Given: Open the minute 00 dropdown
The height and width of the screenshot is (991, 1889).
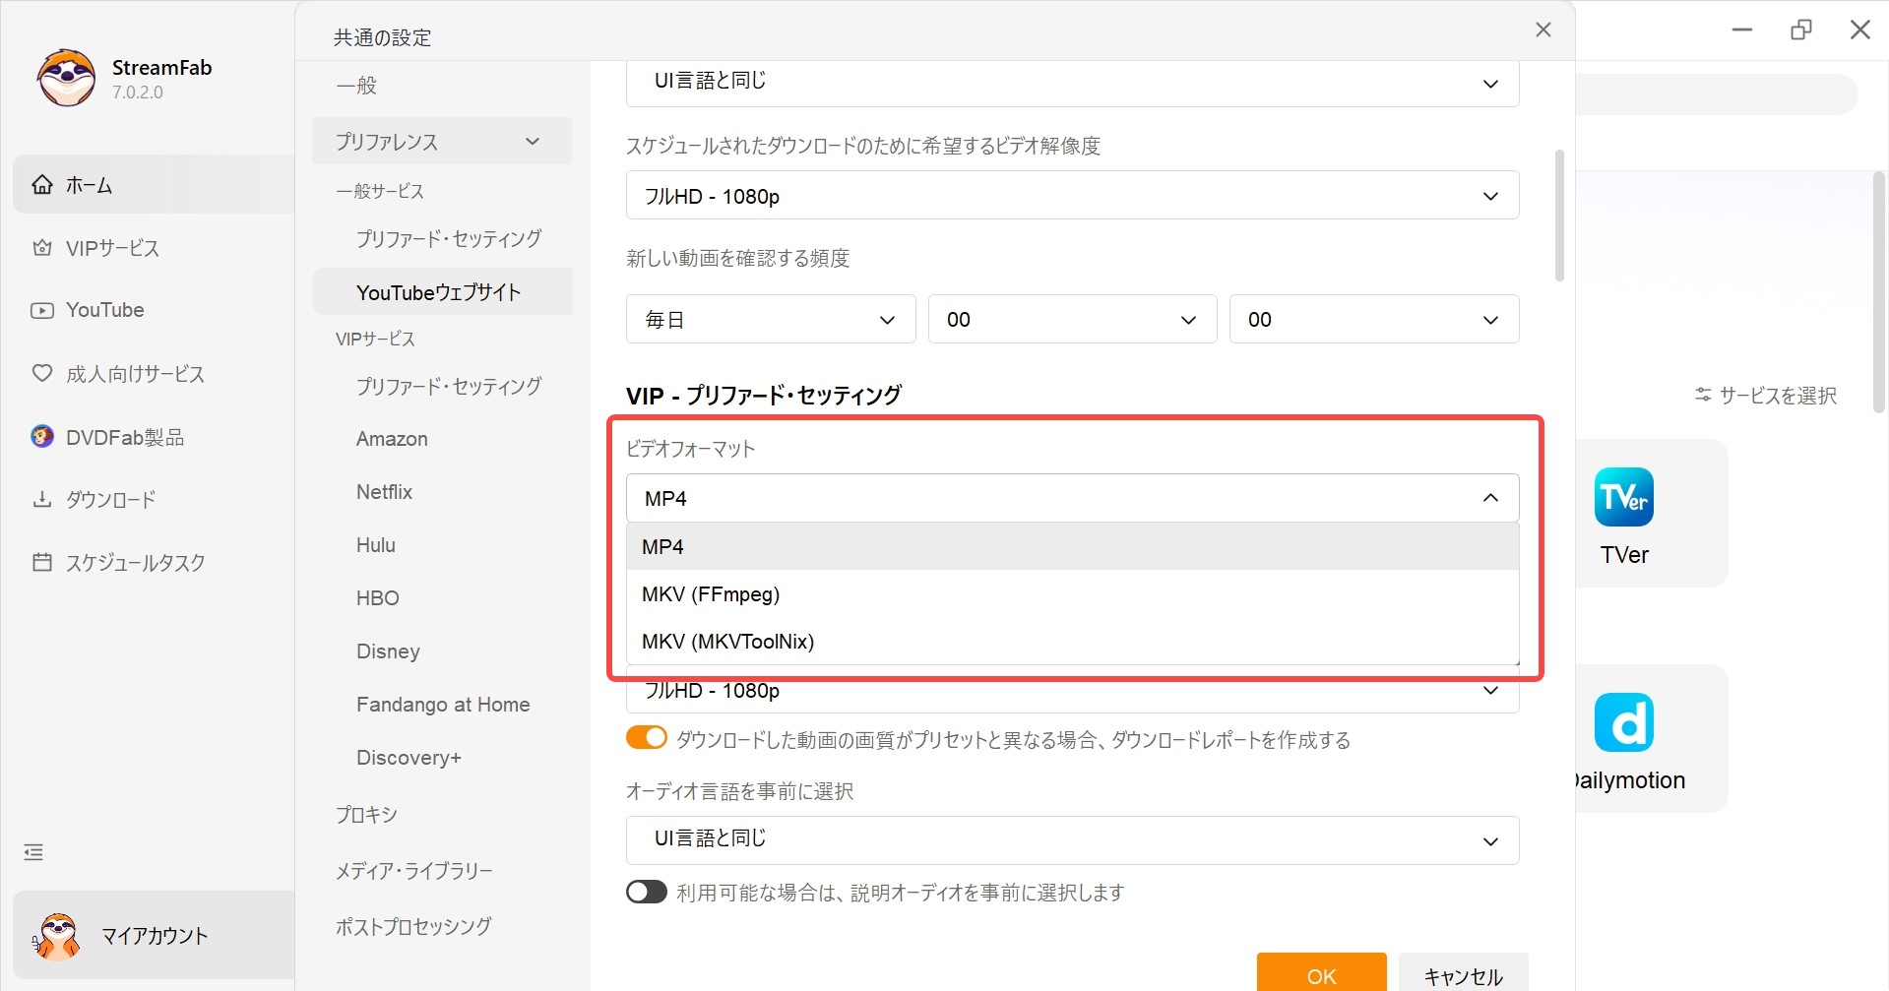Looking at the screenshot, I should pyautogui.click(x=1374, y=319).
